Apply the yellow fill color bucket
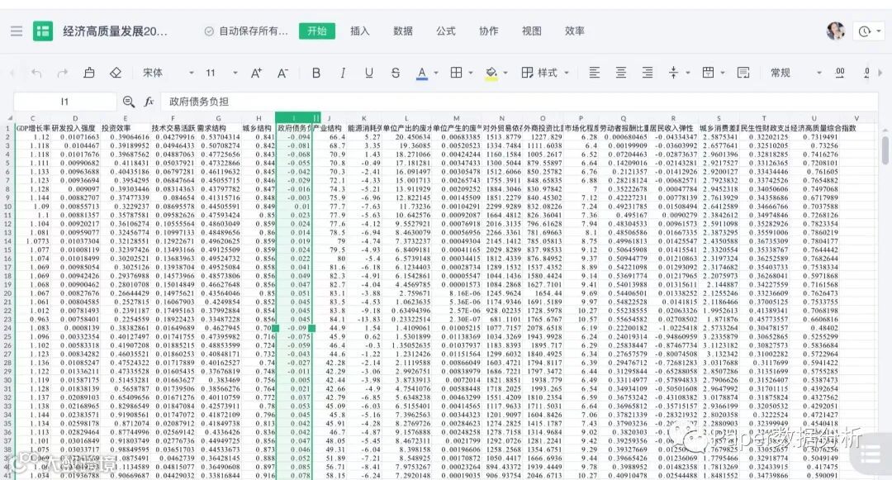 point(491,74)
